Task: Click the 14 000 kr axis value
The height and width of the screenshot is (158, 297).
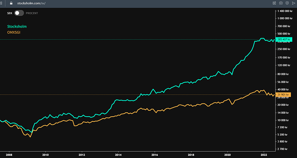Action: tap(284, 113)
